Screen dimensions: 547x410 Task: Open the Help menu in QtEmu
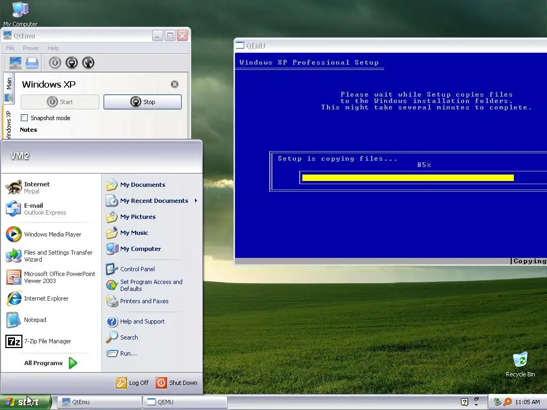click(x=53, y=48)
